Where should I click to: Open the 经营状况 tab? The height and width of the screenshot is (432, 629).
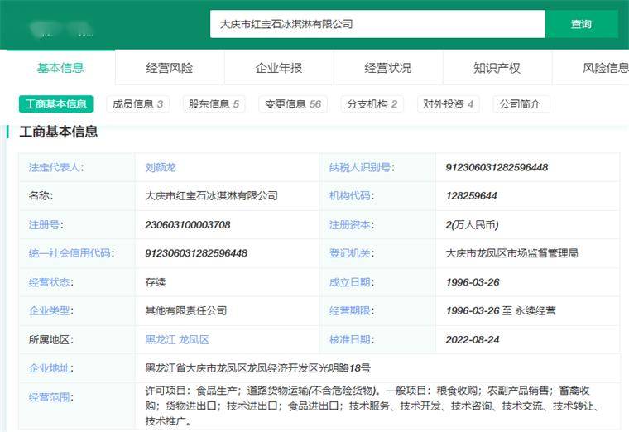click(388, 68)
